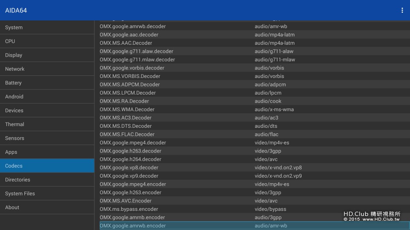Screen dimensions: 410x230
Task: Select OMX.google.amrwb.decoder row
Action: pos(255,26)
